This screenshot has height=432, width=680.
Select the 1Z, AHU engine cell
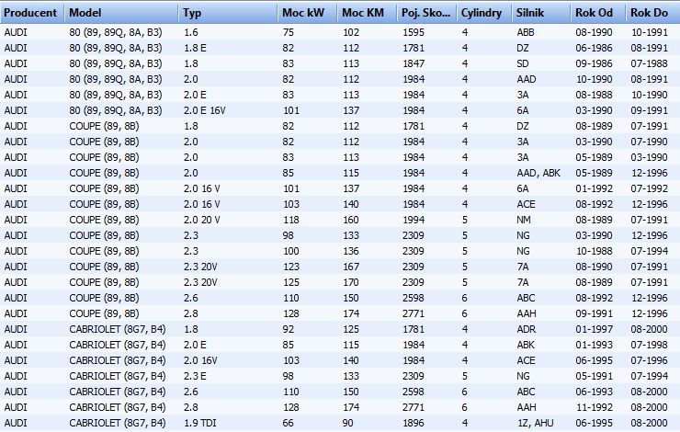coord(535,423)
